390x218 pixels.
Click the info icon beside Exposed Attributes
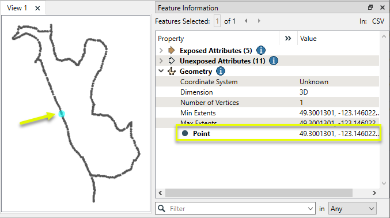pos(260,50)
